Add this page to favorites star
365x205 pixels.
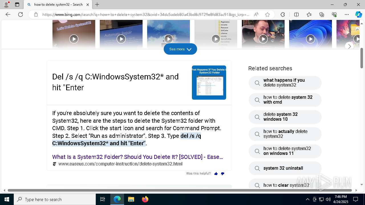[x=267, y=15]
